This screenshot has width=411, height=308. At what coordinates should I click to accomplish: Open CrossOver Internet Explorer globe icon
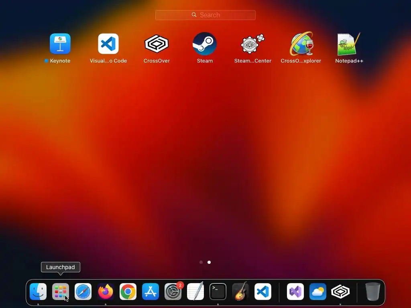301,44
